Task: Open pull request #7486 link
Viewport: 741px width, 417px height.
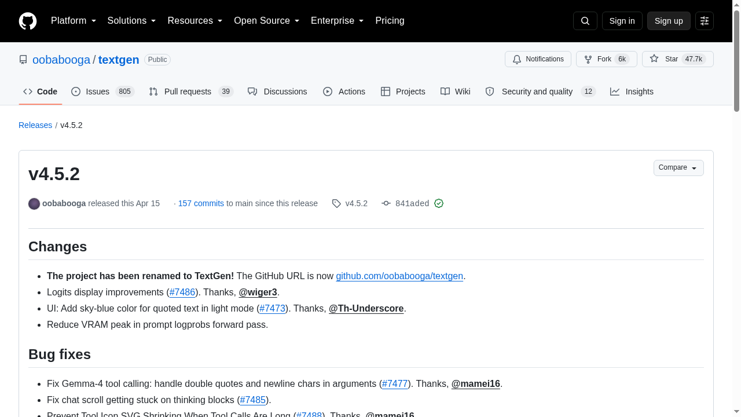Action: (182, 292)
